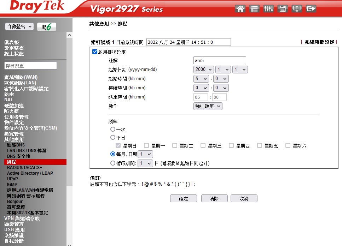Check the 星期一 checkbox
This screenshot has height=246, width=342.
[146, 145]
